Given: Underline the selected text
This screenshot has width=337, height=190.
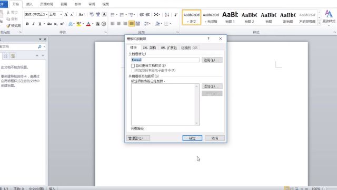Looking at the screenshot, I should pyautogui.click(x=40, y=24).
